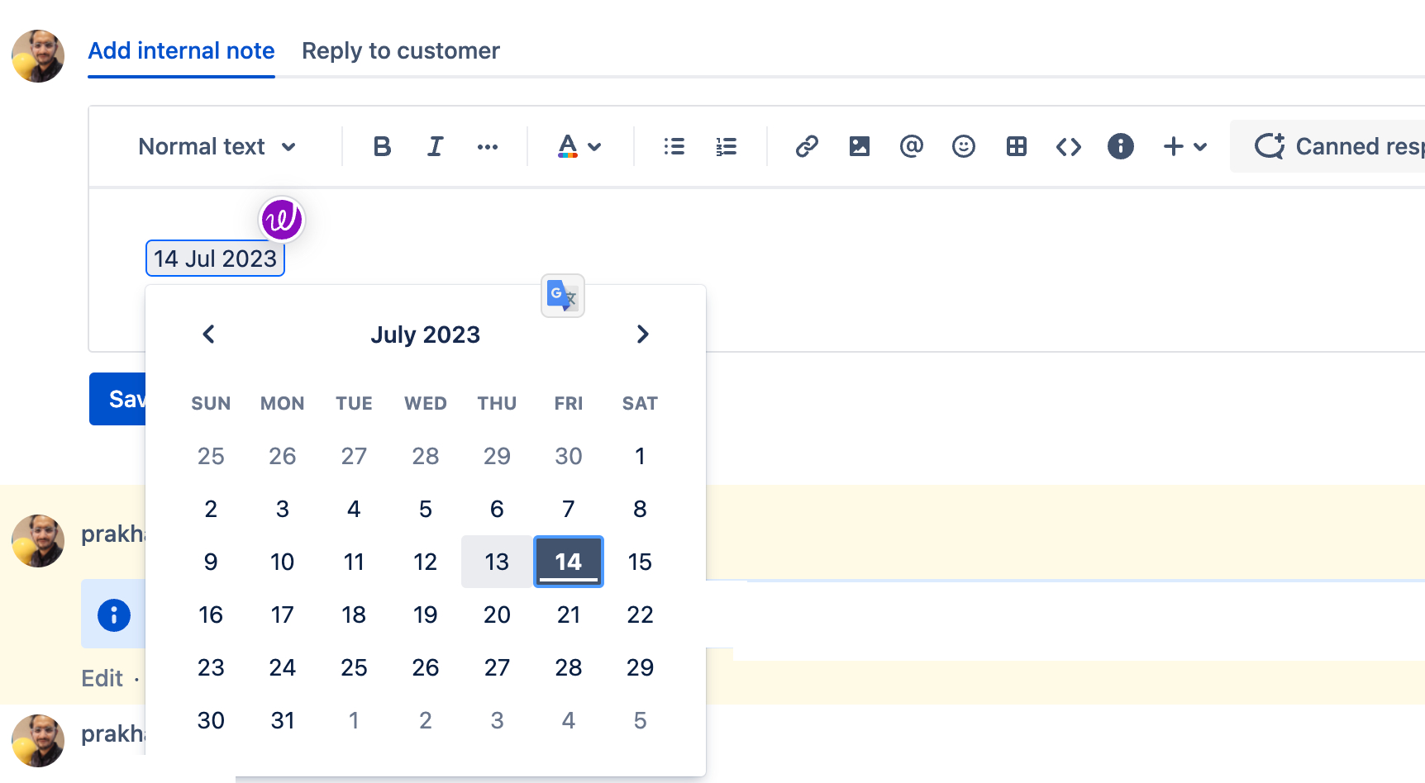
Task: Open the text color dropdown
Action: click(579, 147)
